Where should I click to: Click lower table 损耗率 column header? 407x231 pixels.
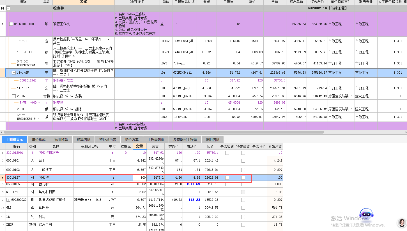pos(126,146)
